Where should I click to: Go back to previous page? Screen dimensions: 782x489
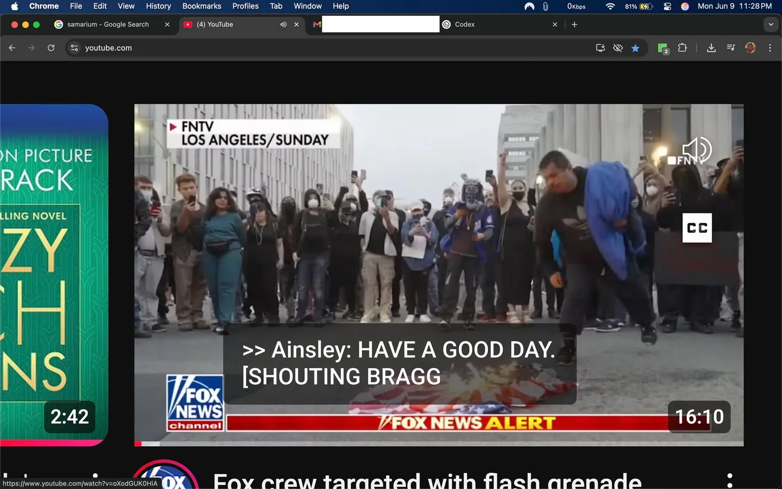(12, 48)
